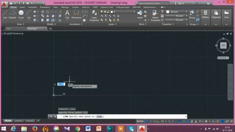Expand the Modify panel
The image size is (235, 132).
pyautogui.click(x=51, y=24)
